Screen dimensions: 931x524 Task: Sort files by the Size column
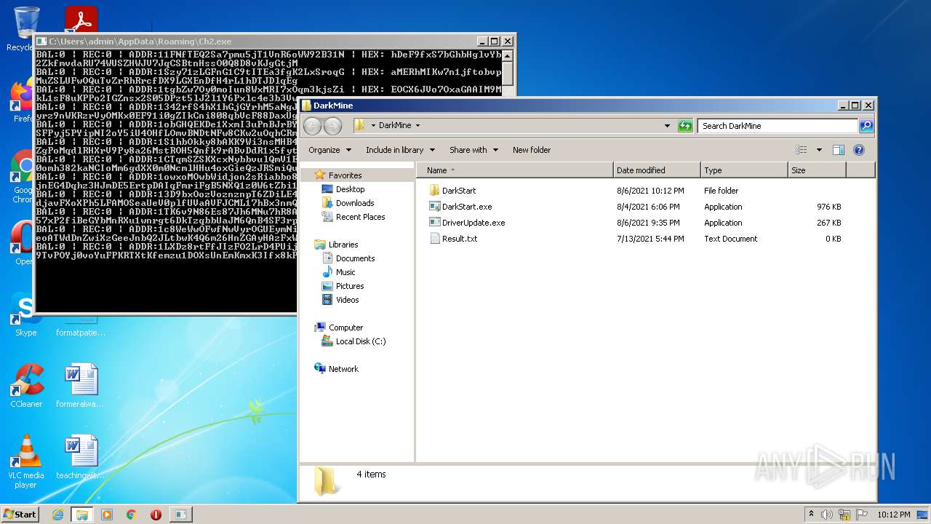click(818, 170)
